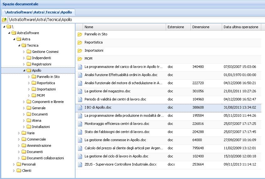Click document icon of Monitoraggio efficienza centri di lavoro.doc
This screenshot has width=265, height=179.
(80, 124)
